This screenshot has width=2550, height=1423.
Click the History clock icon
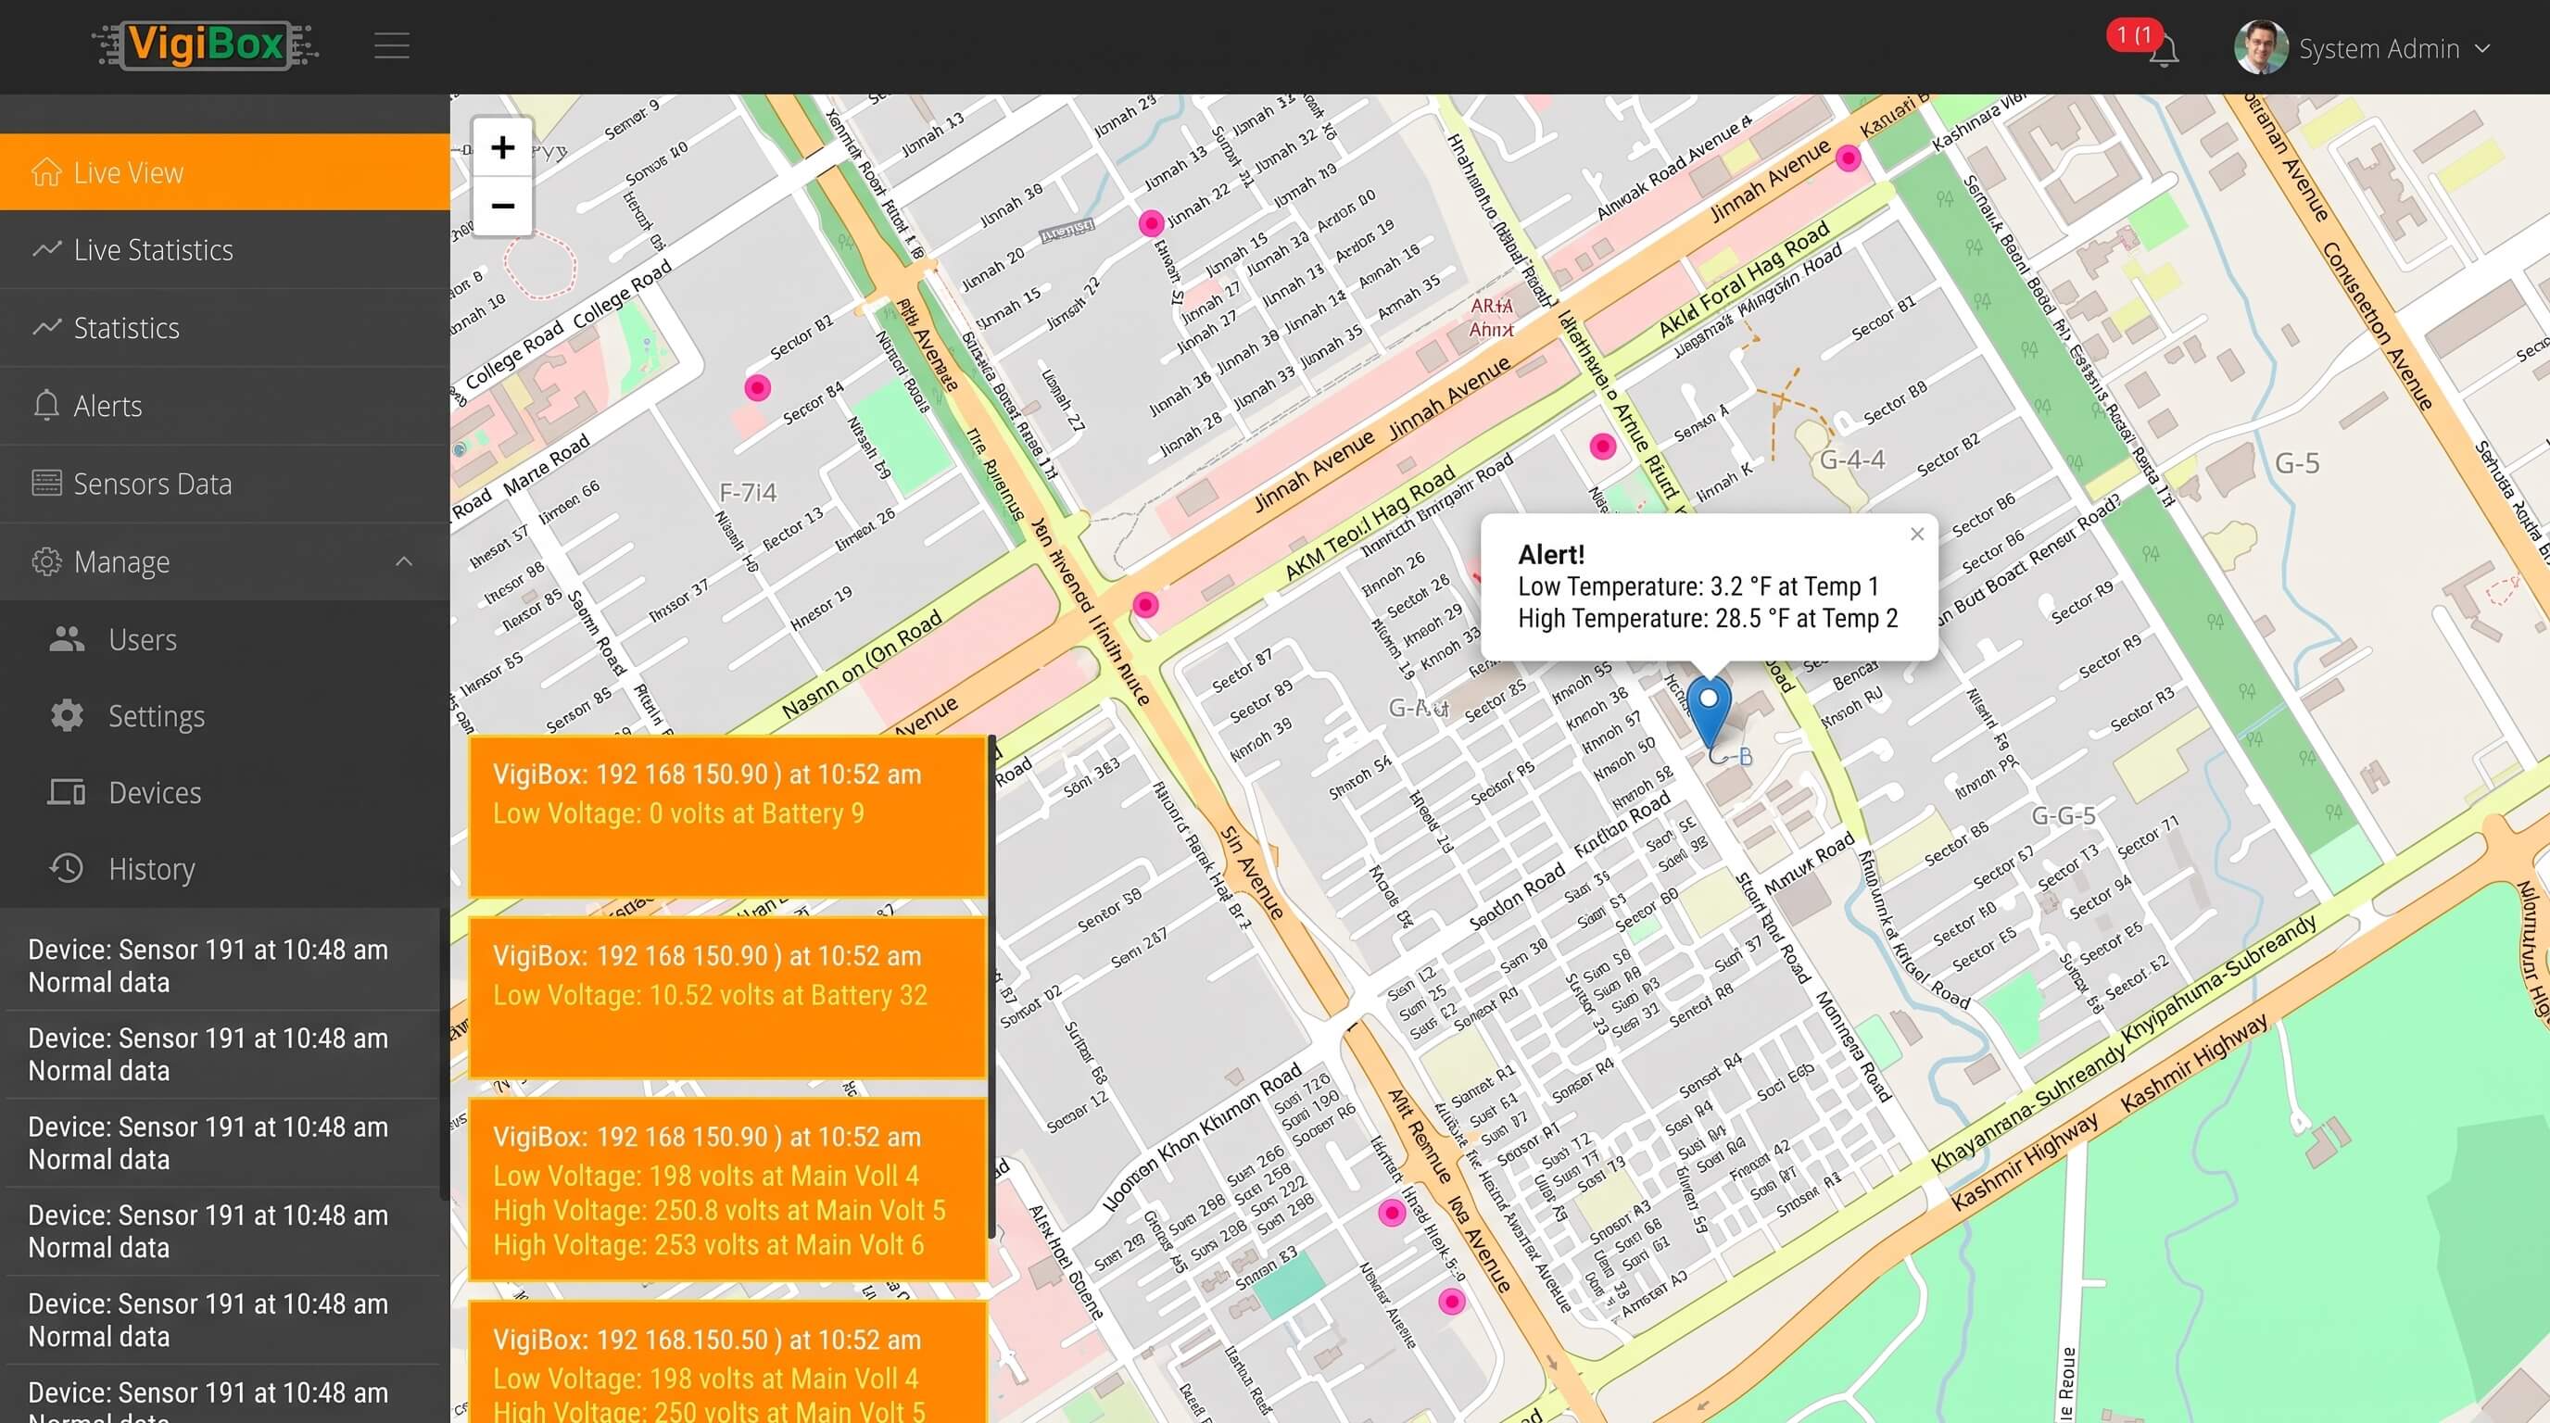click(x=68, y=868)
